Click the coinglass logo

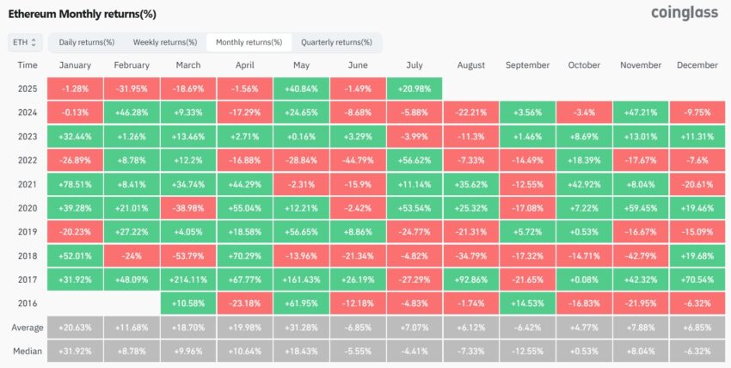pyautogui.click(x=685, y=13)
